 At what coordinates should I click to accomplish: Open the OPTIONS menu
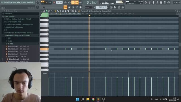[x=23, y=2]
